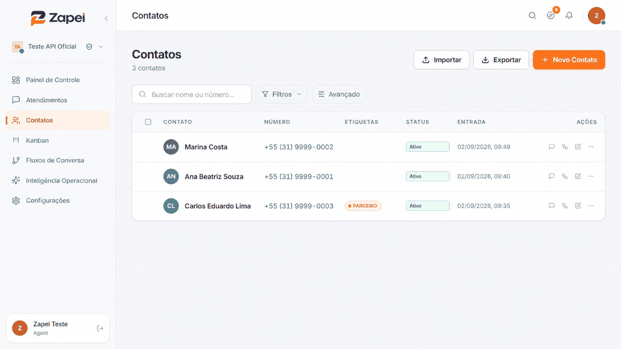Open the Filtros dropdown
Screen dimensions: 621x349
click(x=282, y=94)
